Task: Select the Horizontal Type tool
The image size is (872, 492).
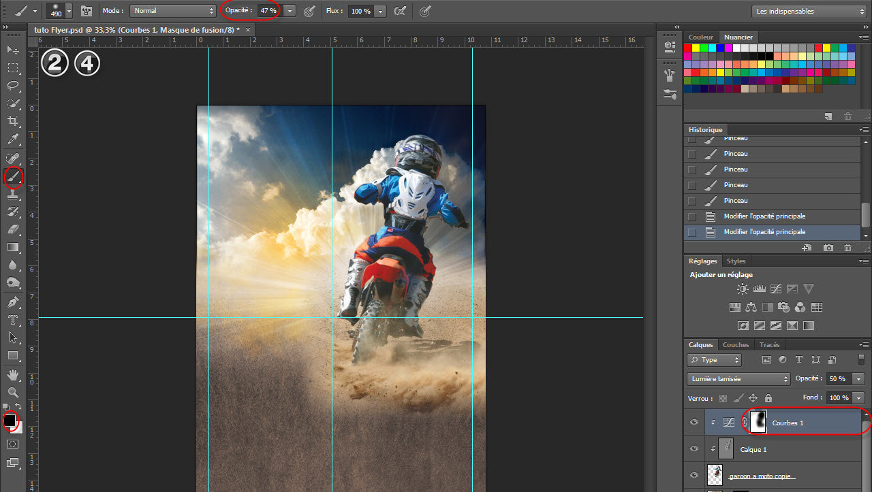Action: [13, 319]
